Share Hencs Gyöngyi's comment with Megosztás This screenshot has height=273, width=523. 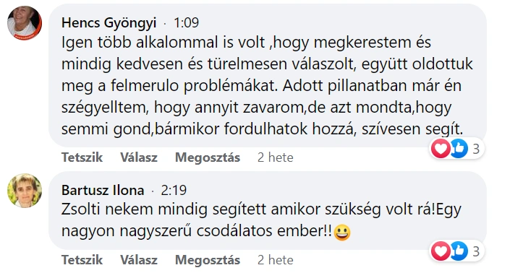[208, 157]
